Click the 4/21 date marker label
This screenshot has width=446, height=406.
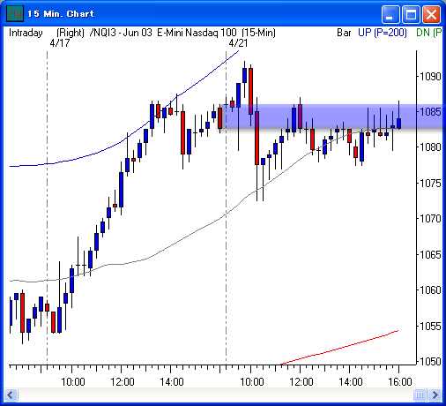pyautogui.click(x=238, y=43)
